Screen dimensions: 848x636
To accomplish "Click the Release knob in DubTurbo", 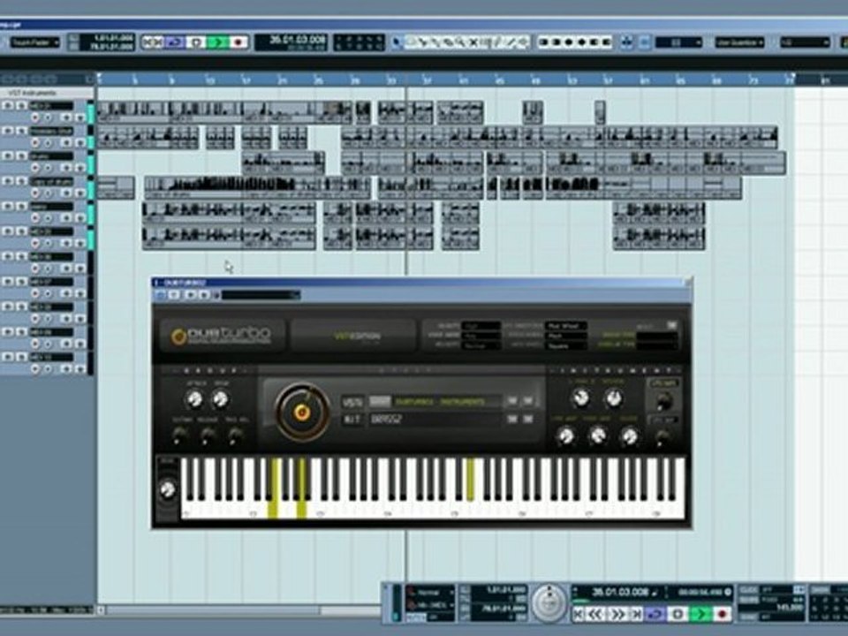I will (x=207, y=435).
